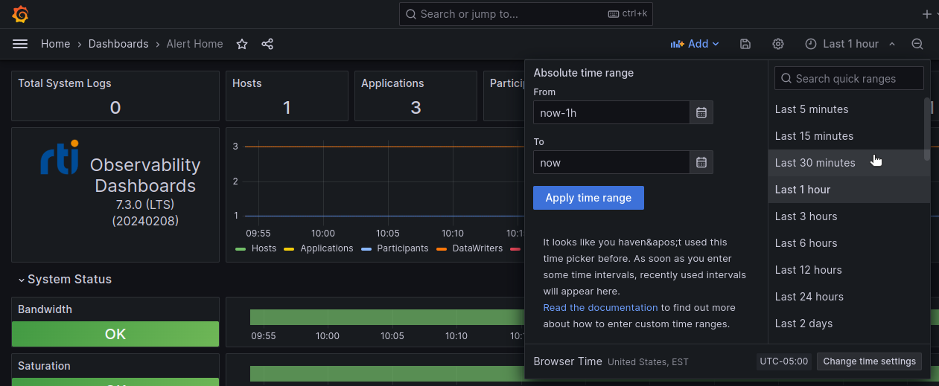Click the Total System Logs panel title
Screen dimensions: 939x386
(65, 83)
